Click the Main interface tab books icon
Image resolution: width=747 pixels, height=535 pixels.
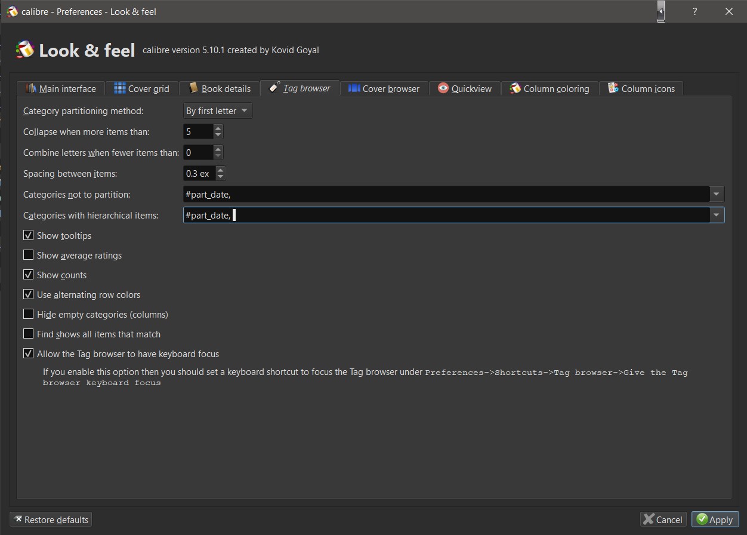(x=31, y=88)
